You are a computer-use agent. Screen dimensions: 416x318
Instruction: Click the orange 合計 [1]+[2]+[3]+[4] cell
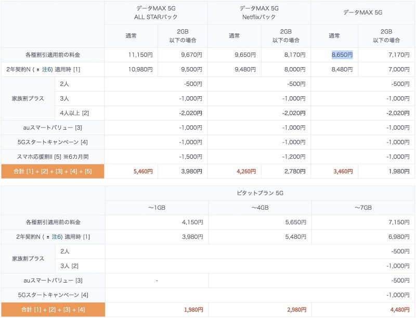tap(53, 310)
